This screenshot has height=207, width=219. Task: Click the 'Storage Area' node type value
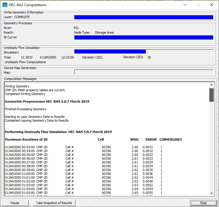point(104,32)
